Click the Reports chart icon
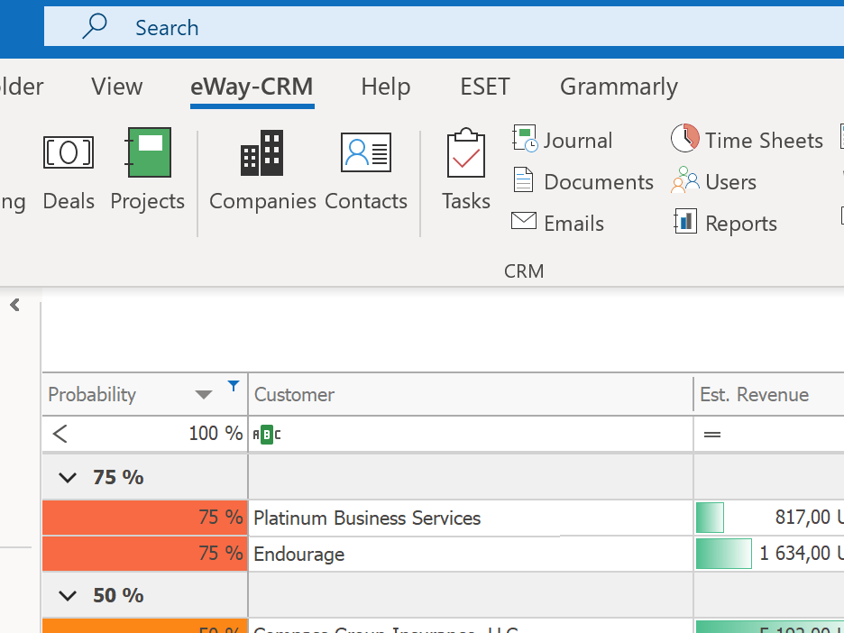 pos(685,221)
